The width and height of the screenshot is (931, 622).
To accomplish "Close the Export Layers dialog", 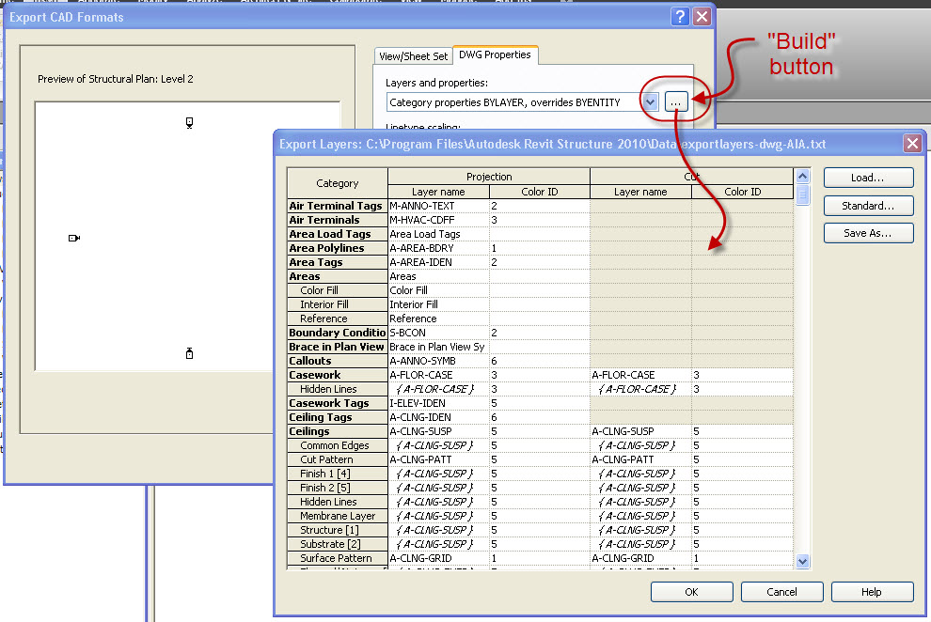I will pyautogui.click(x=912, y=144).
